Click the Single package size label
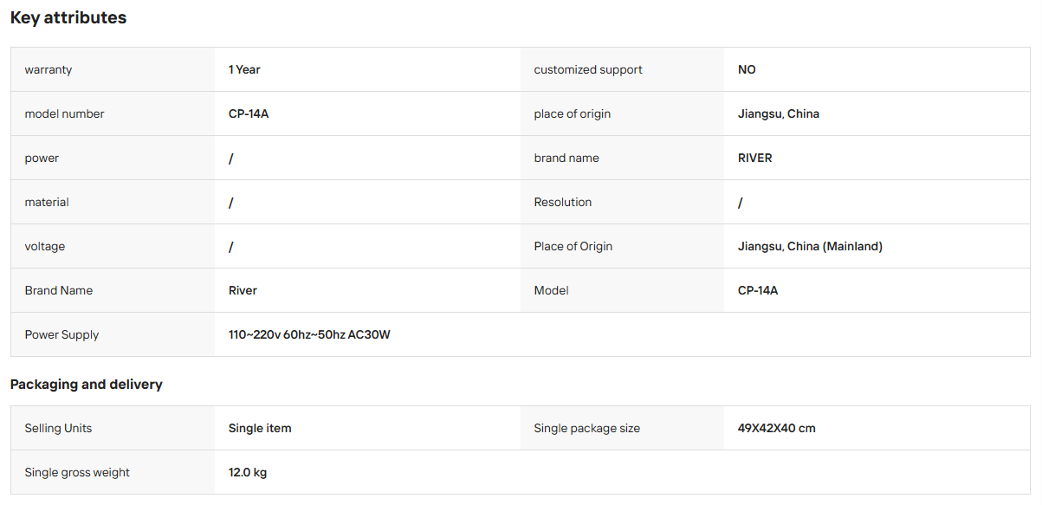1042x505 pixels. point(587,428)
